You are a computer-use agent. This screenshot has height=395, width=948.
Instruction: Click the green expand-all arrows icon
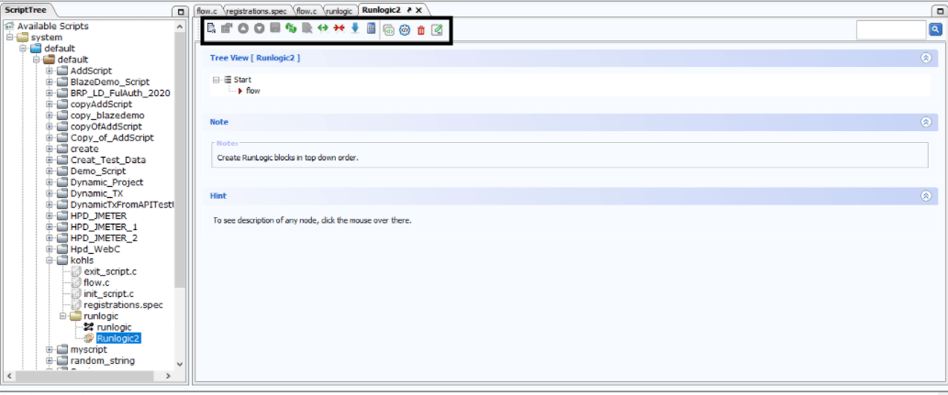(323, 27)
